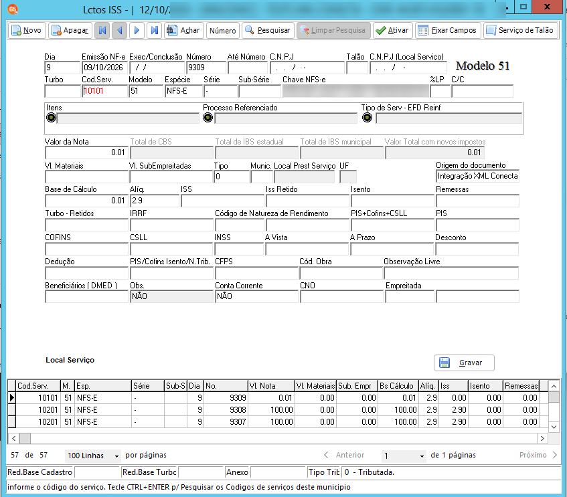567x497 pixels.
Task: Open Serviço de Talão
Action: 521,30
